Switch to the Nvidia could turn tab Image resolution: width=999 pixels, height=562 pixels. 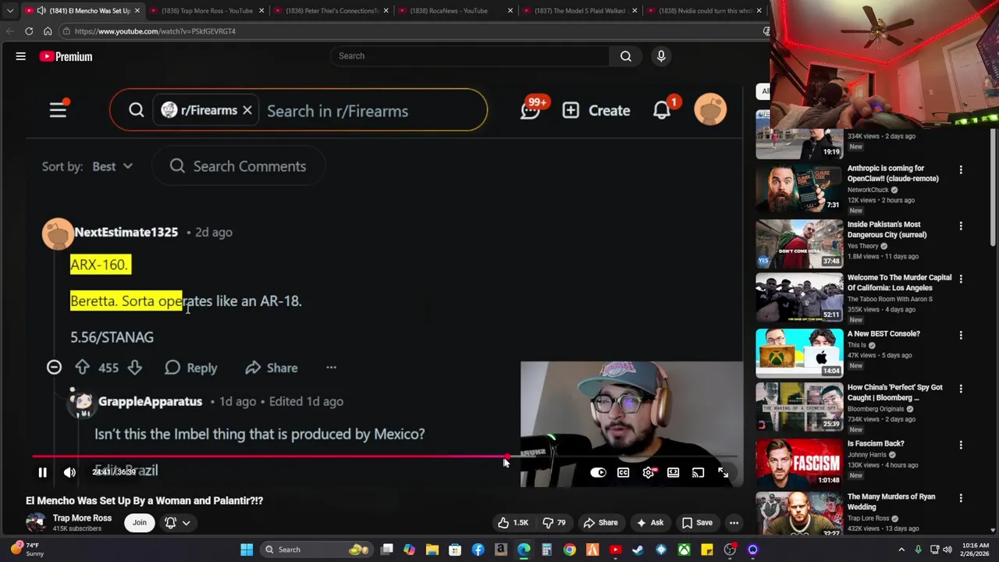[x=705, y=10]
